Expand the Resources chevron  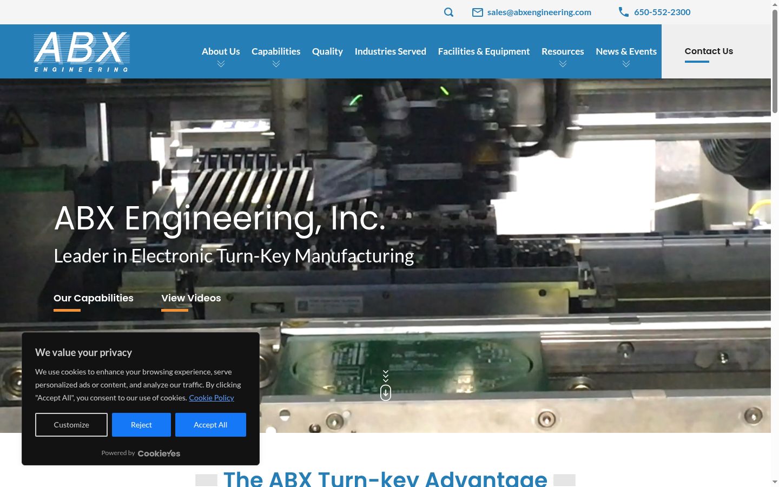[563, 64]
